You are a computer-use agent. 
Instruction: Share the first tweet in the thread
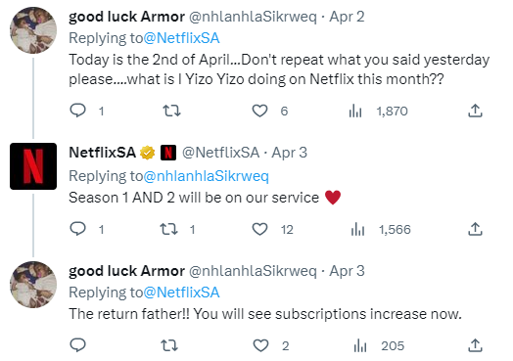click(x=475, y=111)
